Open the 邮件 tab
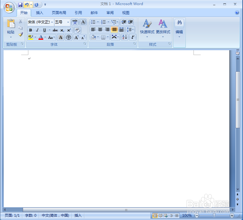The width and height of the screenshot is (243, 220). 94,13
